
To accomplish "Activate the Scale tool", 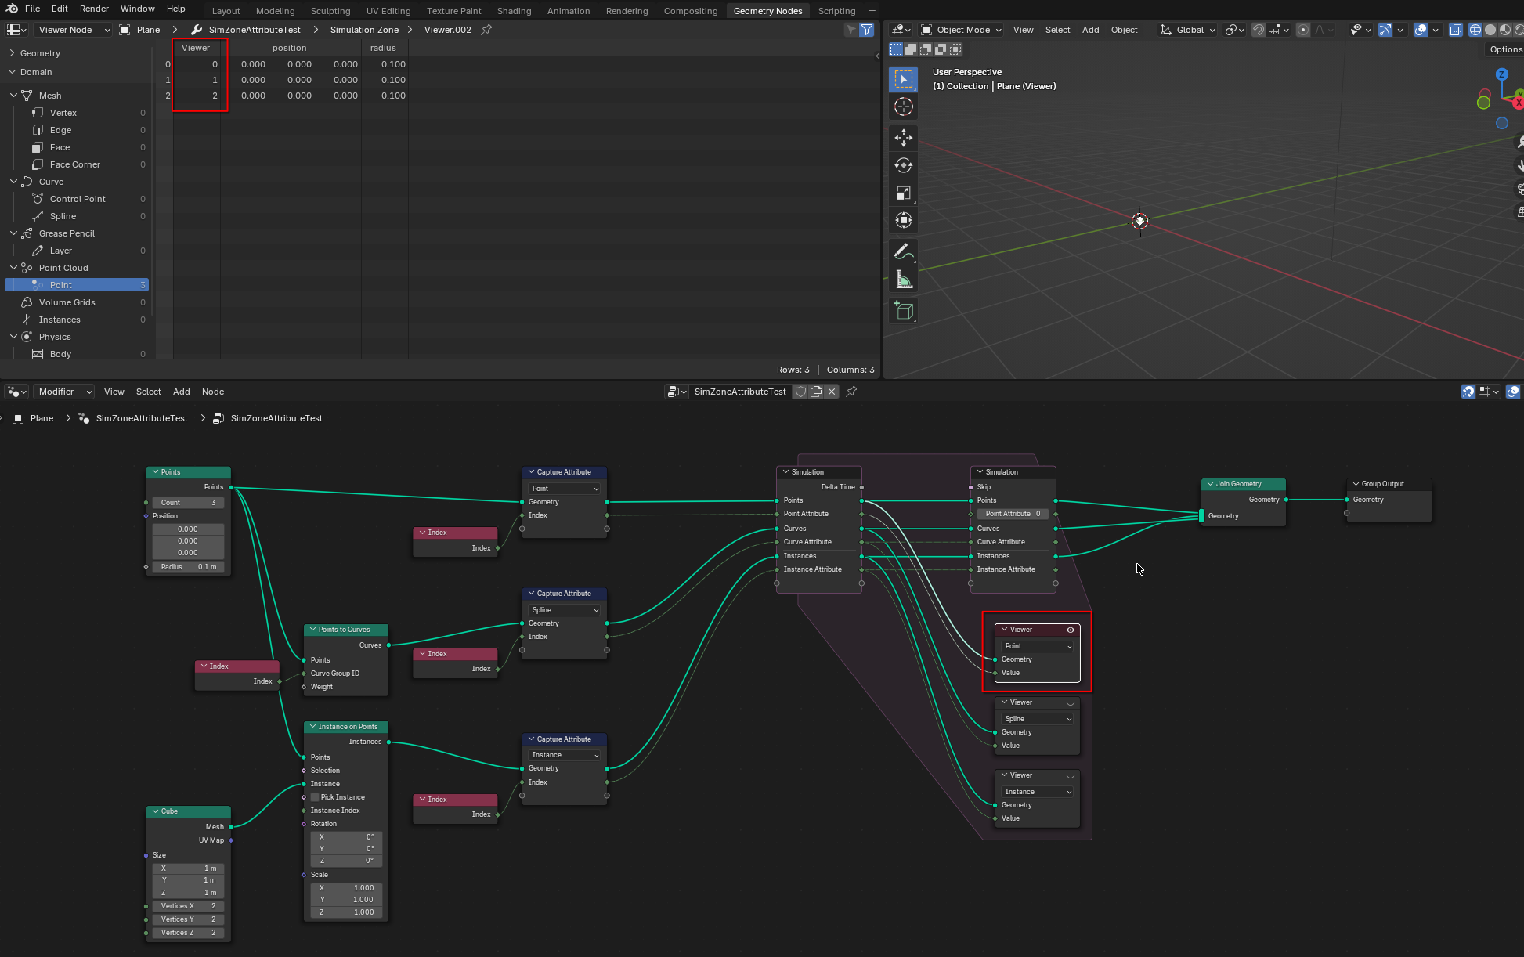I will pos(903,193).
